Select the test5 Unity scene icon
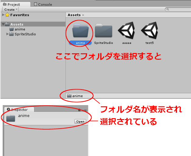Screen dimensions: 191x156 pyautogui.click(x=150, y=30)
